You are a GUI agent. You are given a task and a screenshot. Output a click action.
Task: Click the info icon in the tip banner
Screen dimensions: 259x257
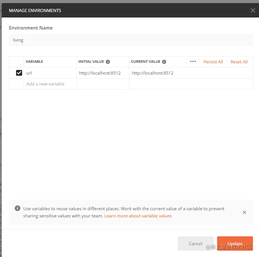coord(18,208)
